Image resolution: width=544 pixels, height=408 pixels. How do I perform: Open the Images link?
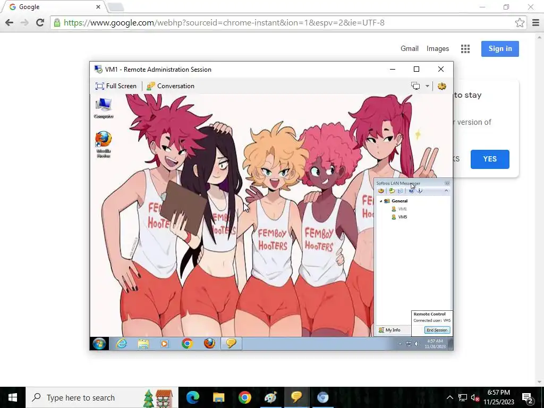[x=438, y=48]
